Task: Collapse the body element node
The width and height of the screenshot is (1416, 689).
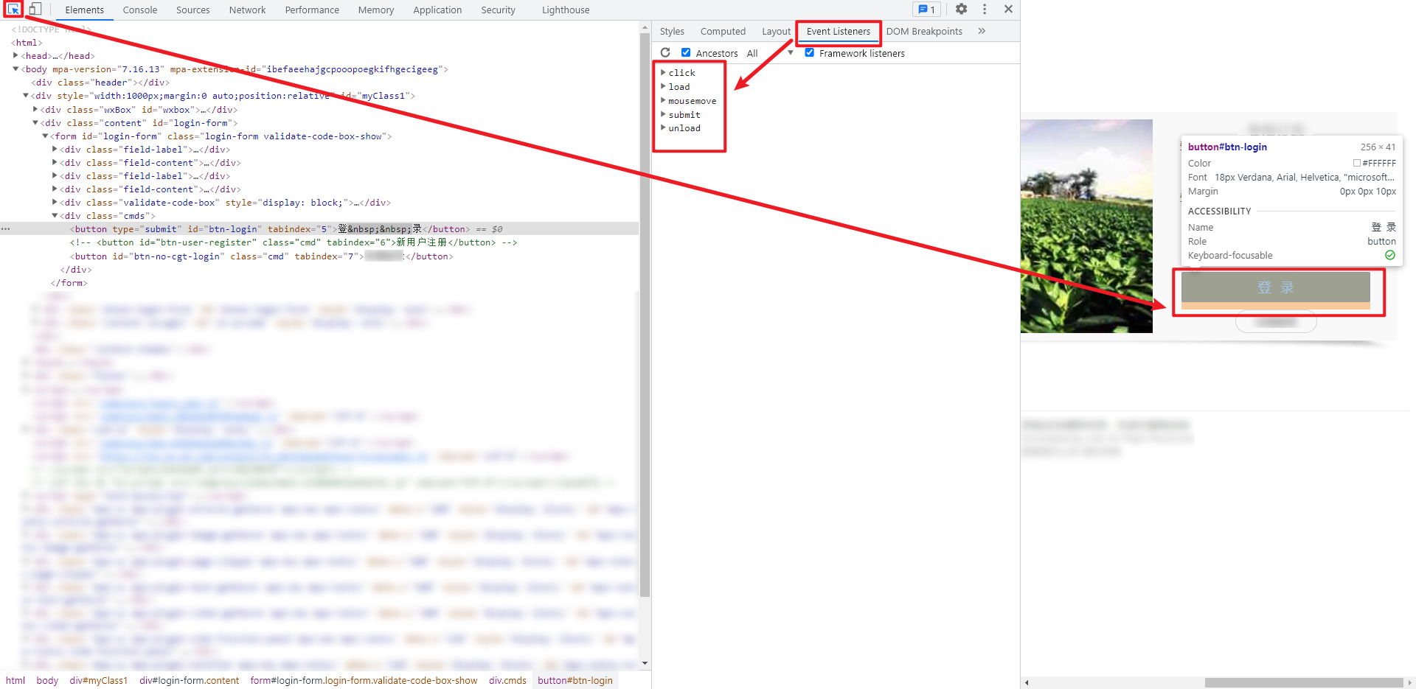Action: tap(15, 69)
